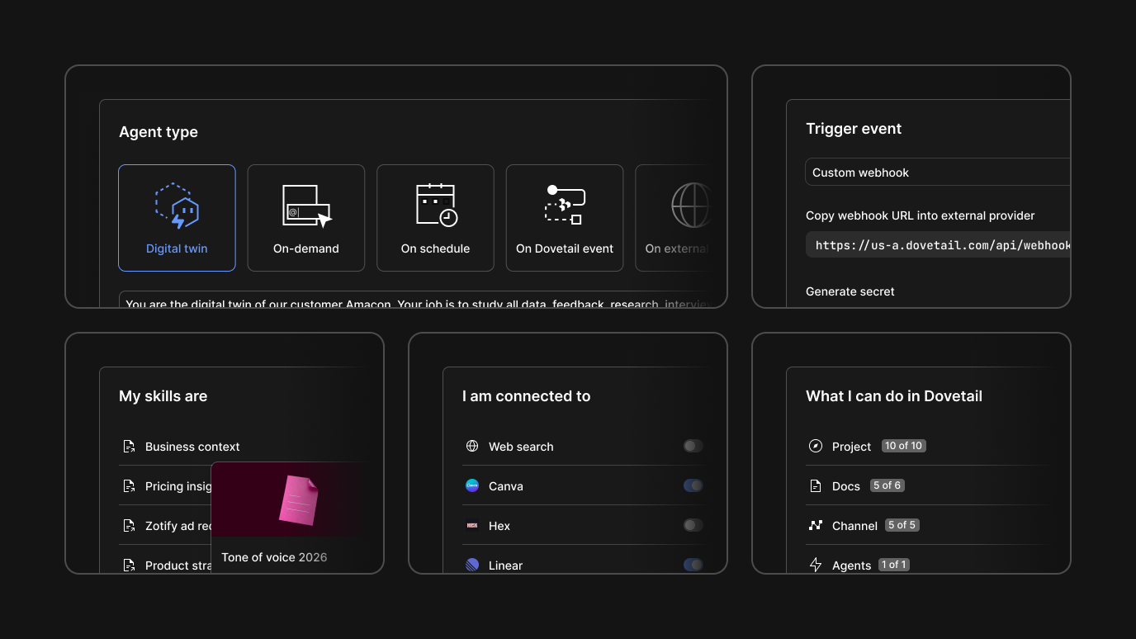Click the Canva label

coord(506,486)
